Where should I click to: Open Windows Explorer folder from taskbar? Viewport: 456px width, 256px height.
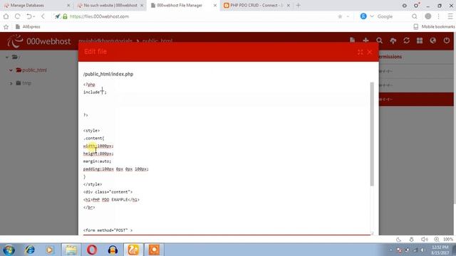tap(71, 250)
